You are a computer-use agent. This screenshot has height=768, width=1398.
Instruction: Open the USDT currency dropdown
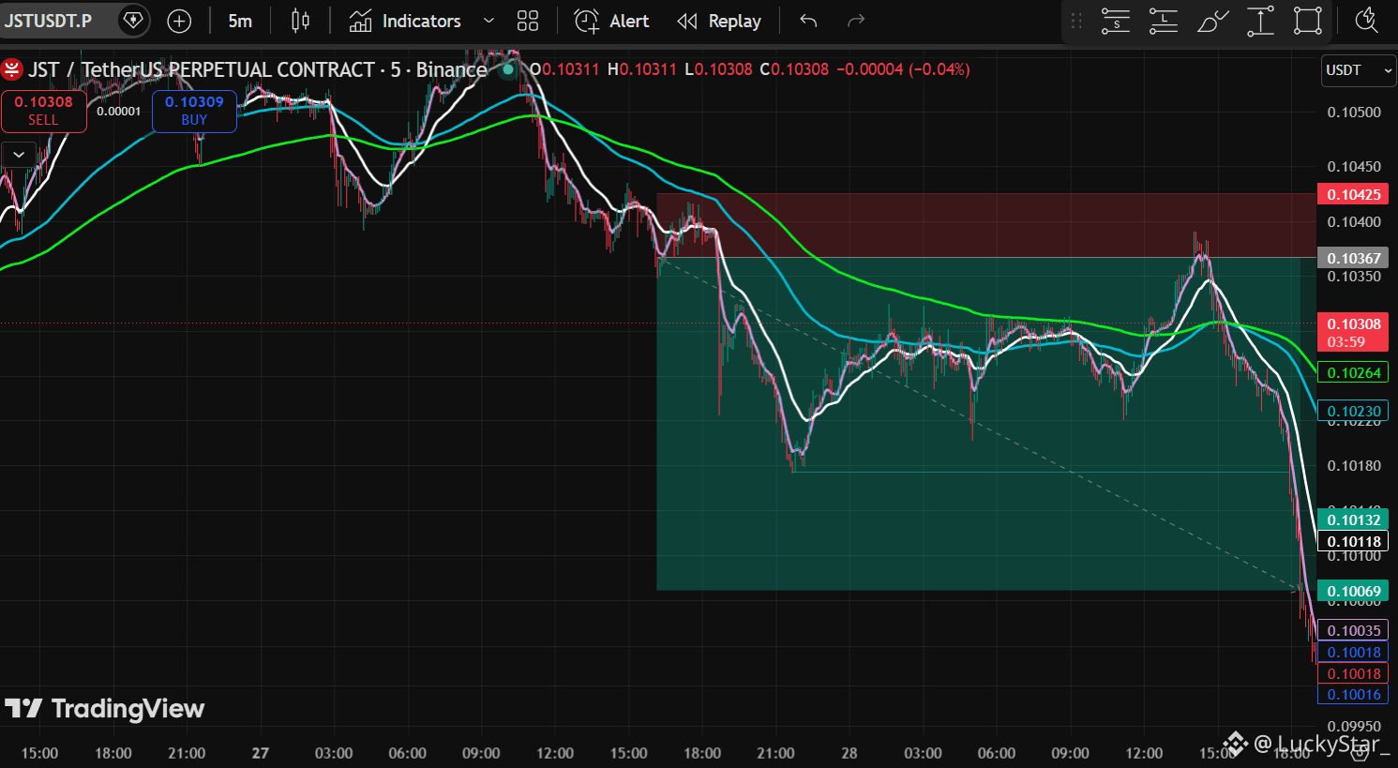click(x=1359, y=70)
